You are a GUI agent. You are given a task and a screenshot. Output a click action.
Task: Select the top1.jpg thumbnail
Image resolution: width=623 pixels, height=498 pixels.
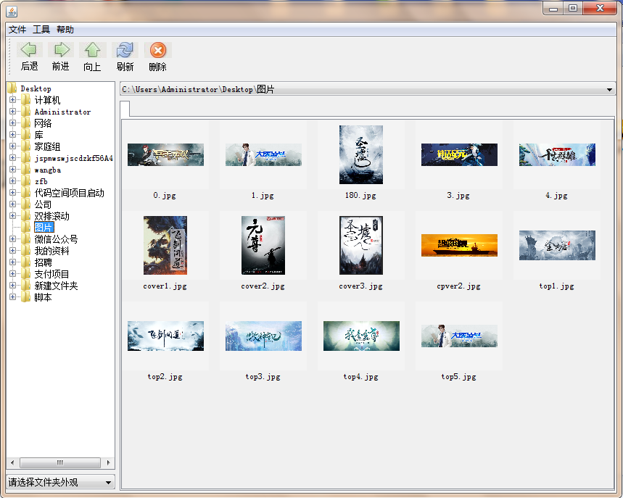(557, 245)
